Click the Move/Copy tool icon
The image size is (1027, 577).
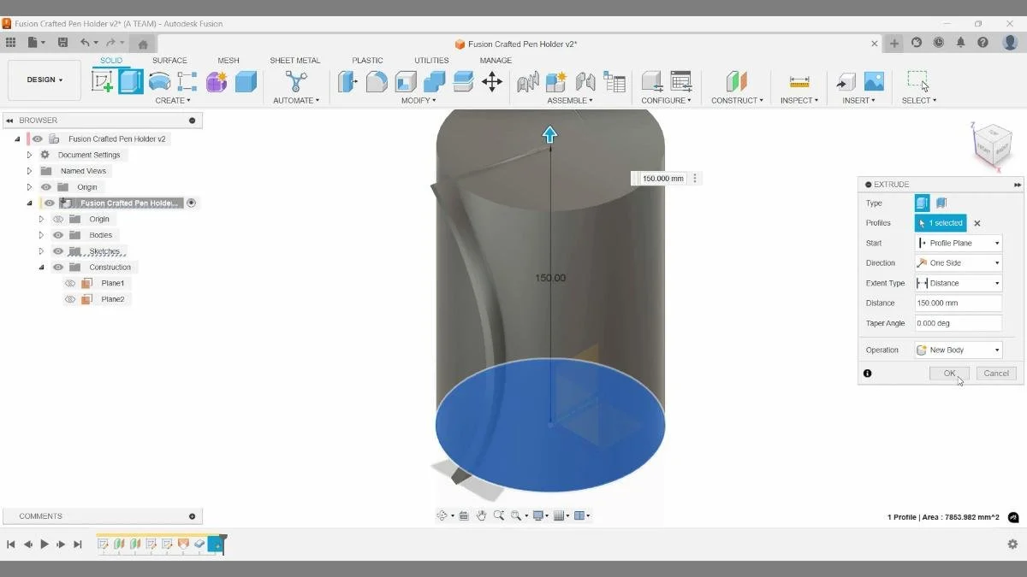492,81
